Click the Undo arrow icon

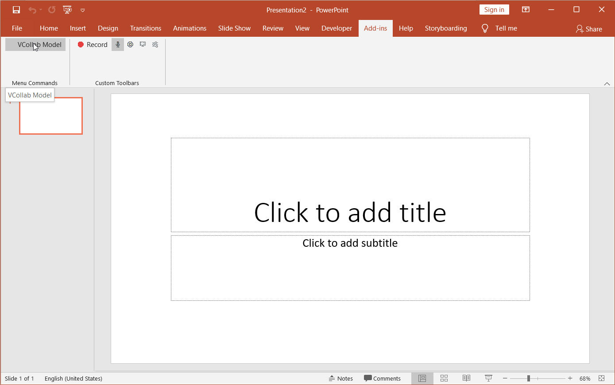(32, 10)
